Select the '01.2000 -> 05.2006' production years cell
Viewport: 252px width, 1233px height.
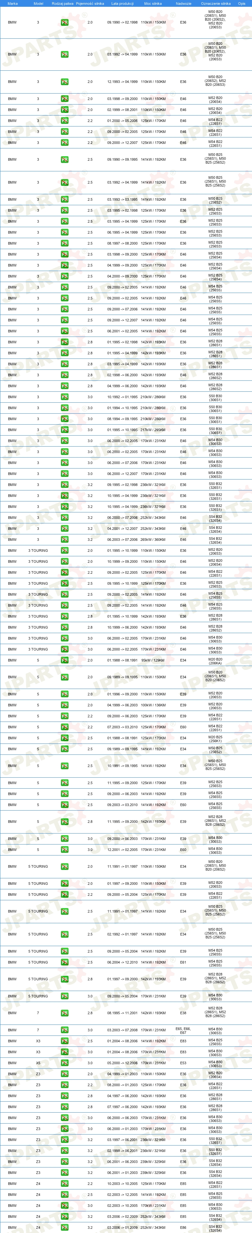122,121
